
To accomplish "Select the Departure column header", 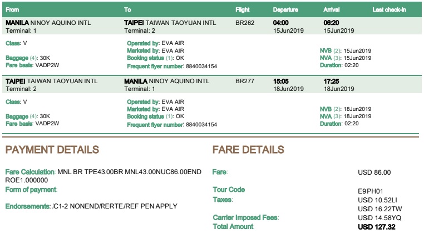I will pos(285,10).
